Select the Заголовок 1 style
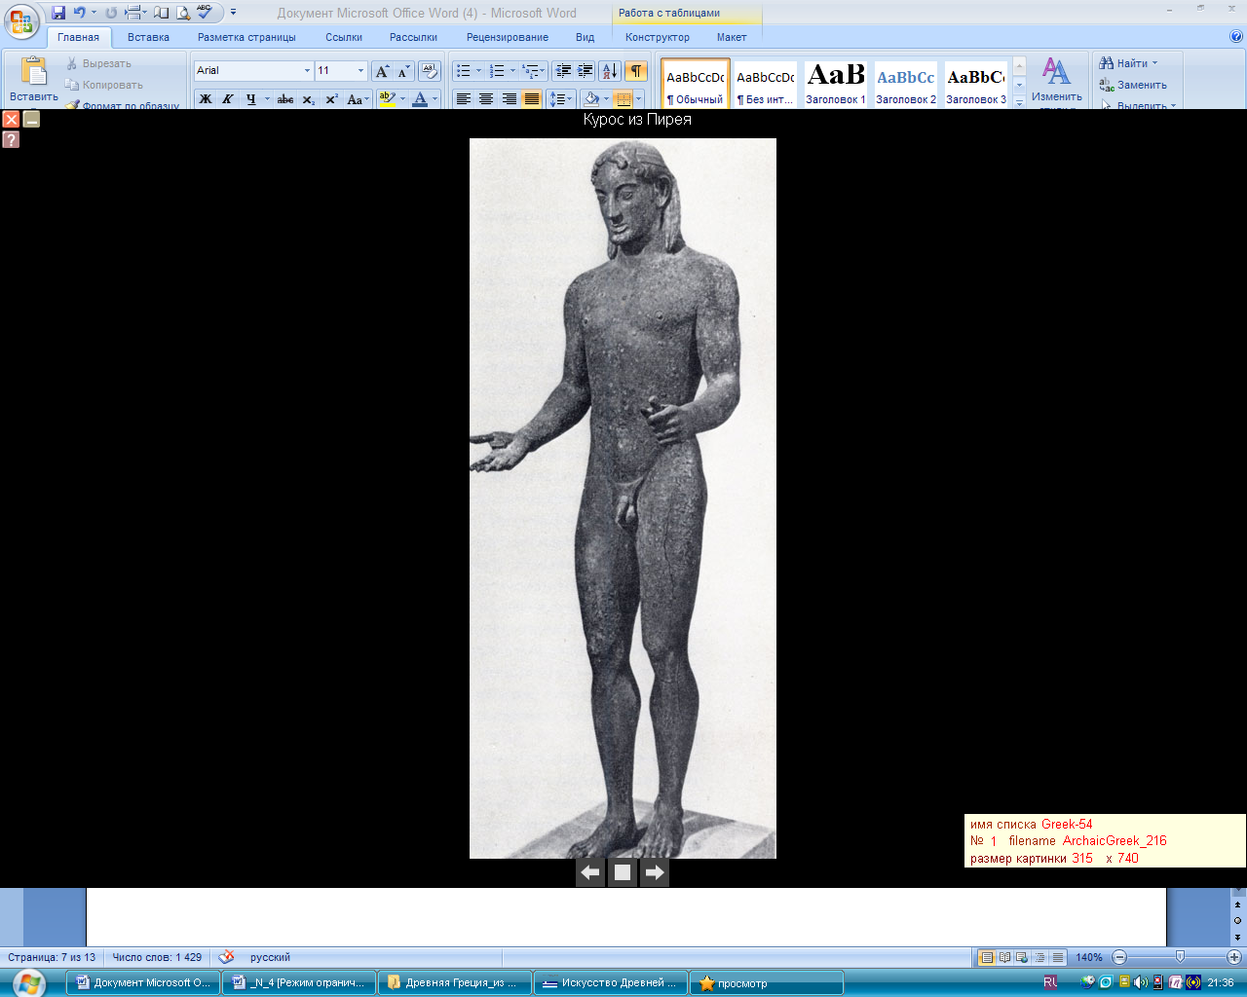 pyautogui.click(x=836, y=84)
